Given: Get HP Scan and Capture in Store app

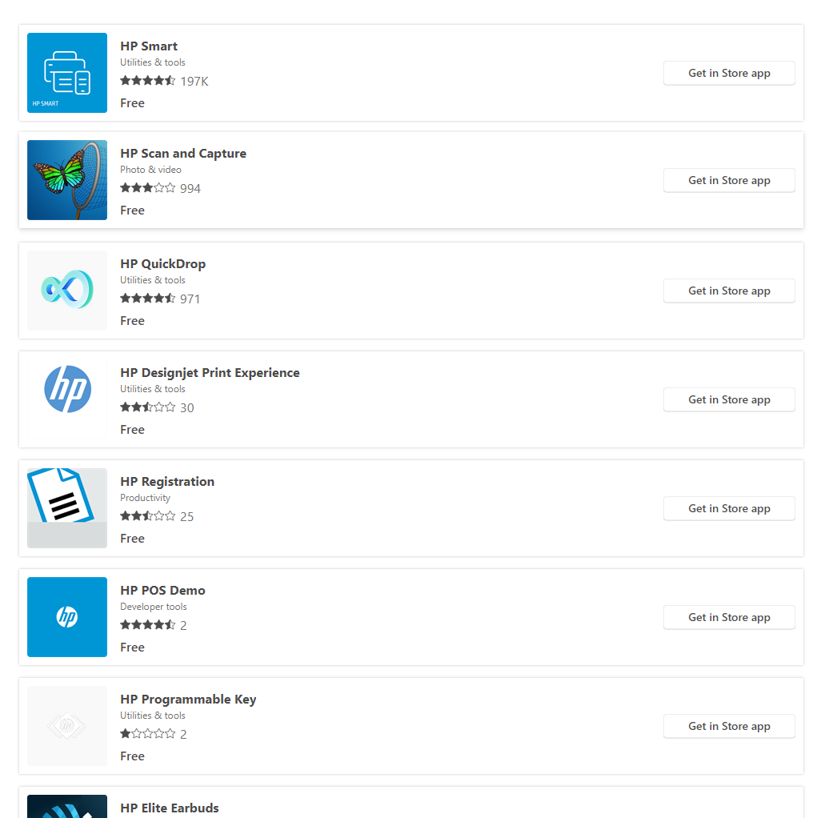Looking at the screenshot, I should (729, 180).
